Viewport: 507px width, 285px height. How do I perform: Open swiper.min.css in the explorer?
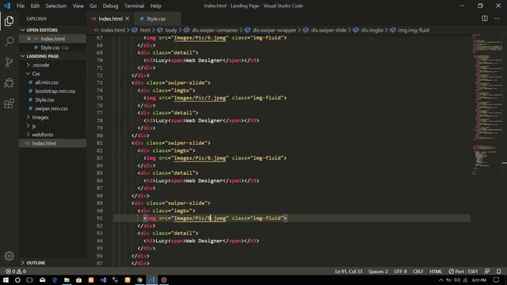coord(51,108)
